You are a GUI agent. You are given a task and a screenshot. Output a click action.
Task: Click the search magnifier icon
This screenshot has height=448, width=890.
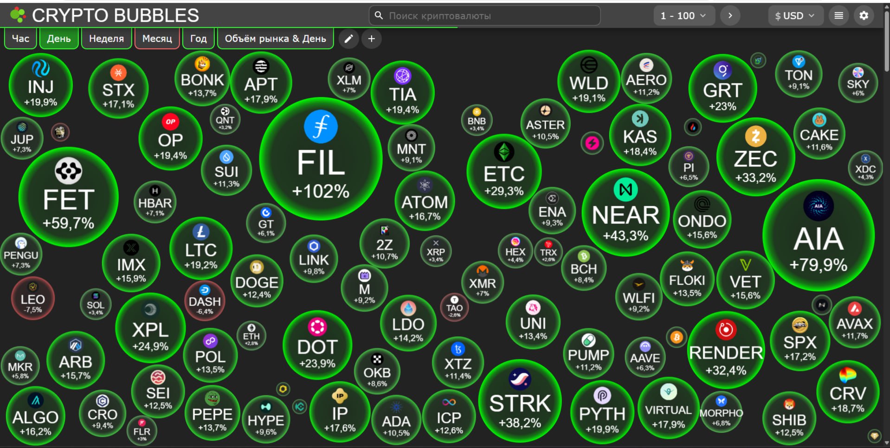(379, 16)
